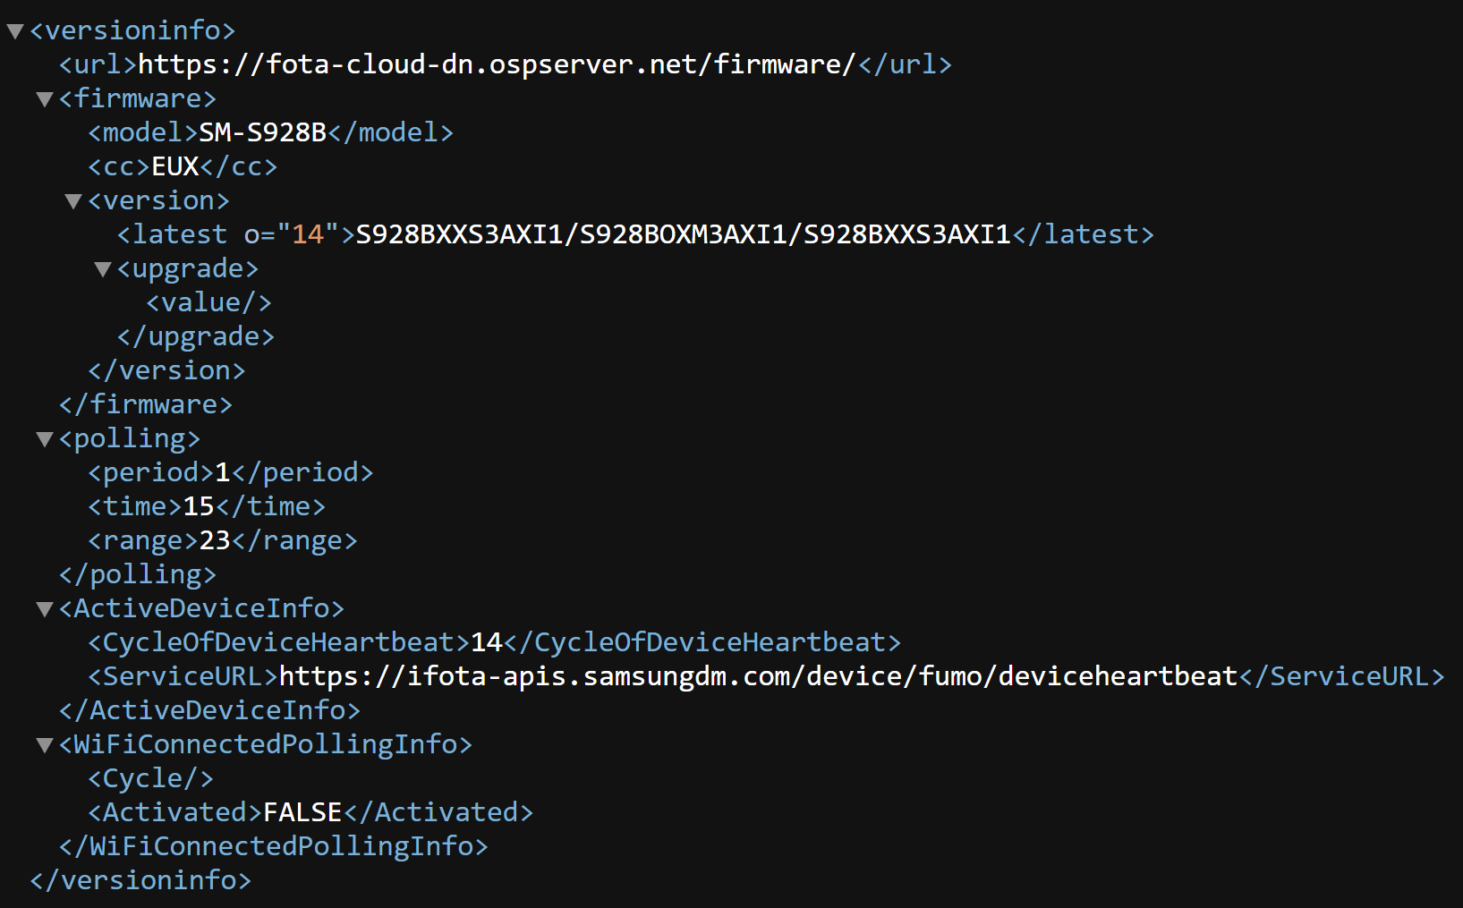1463x908 pixels.
Task: Click the time value 15
Action: click(x=199, y=506)
